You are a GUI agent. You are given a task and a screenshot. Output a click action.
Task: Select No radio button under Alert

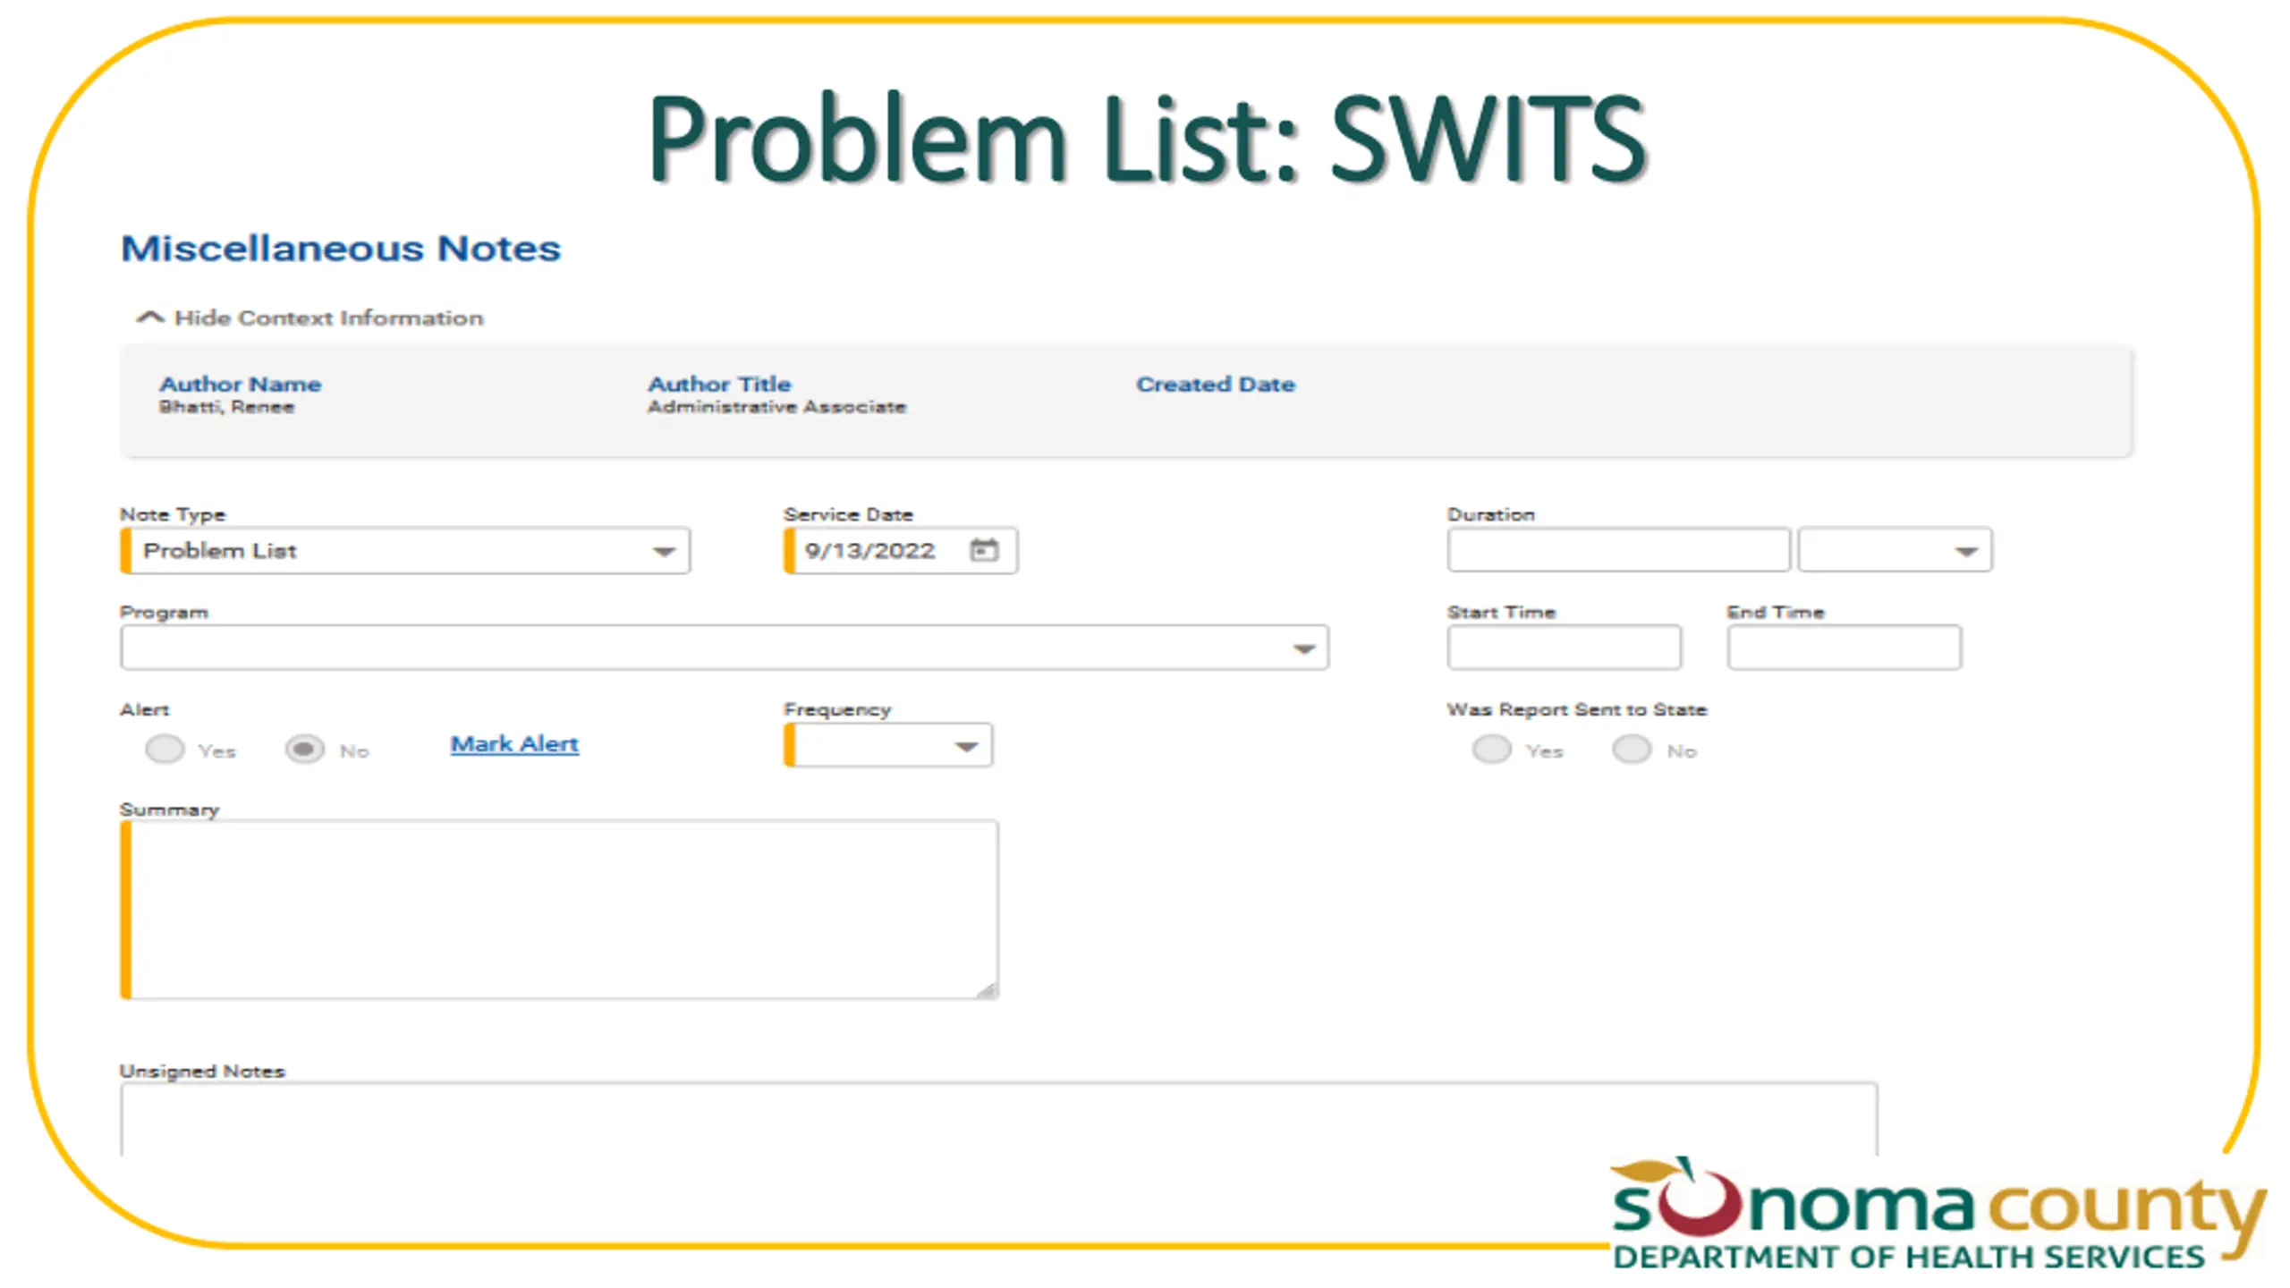[x=304, y=749]
